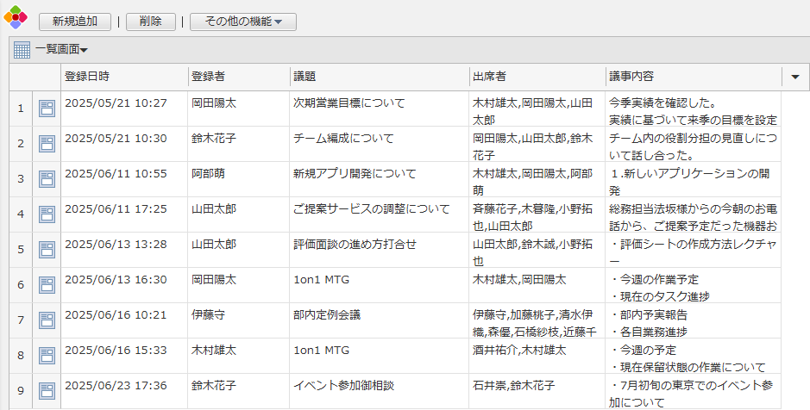Expand the column options arrow at header right

[x=794, y=77]
